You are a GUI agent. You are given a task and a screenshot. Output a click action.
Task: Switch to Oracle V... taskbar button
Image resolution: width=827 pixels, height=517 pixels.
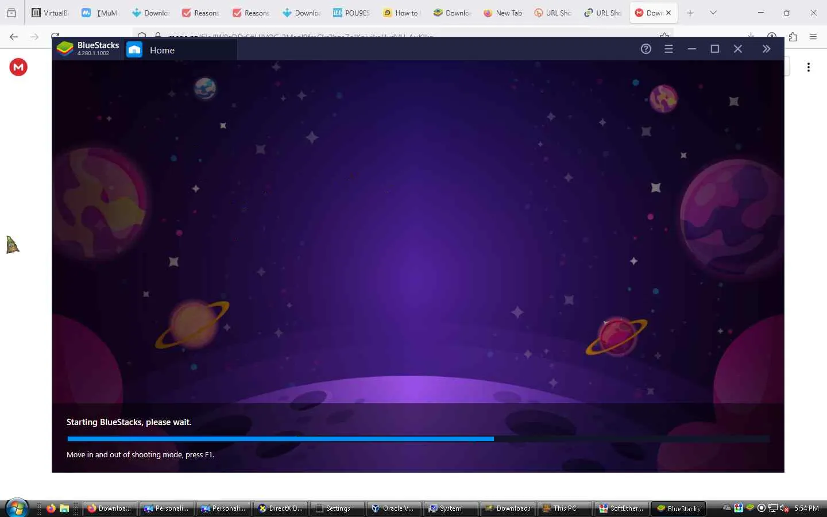394,508
